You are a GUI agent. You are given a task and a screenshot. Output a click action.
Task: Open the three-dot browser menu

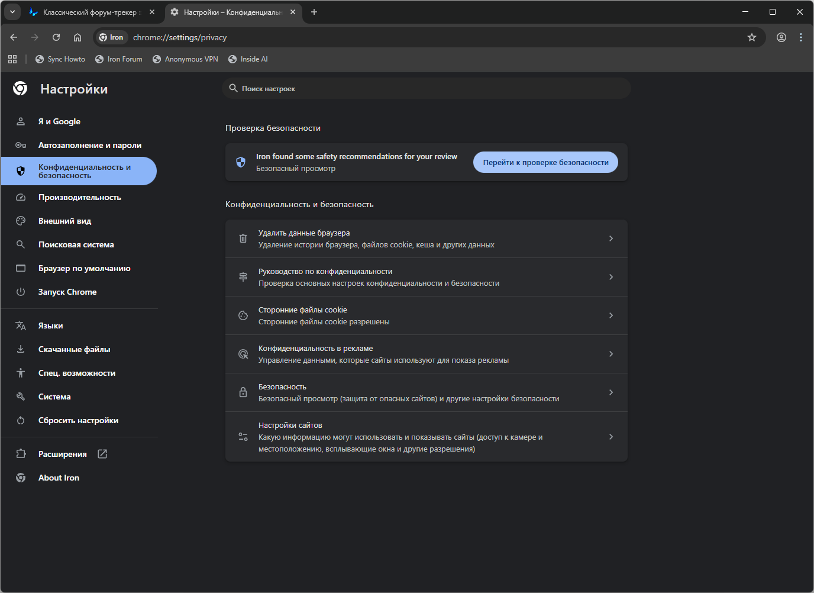pyautogui.click(x=801, y=37)
